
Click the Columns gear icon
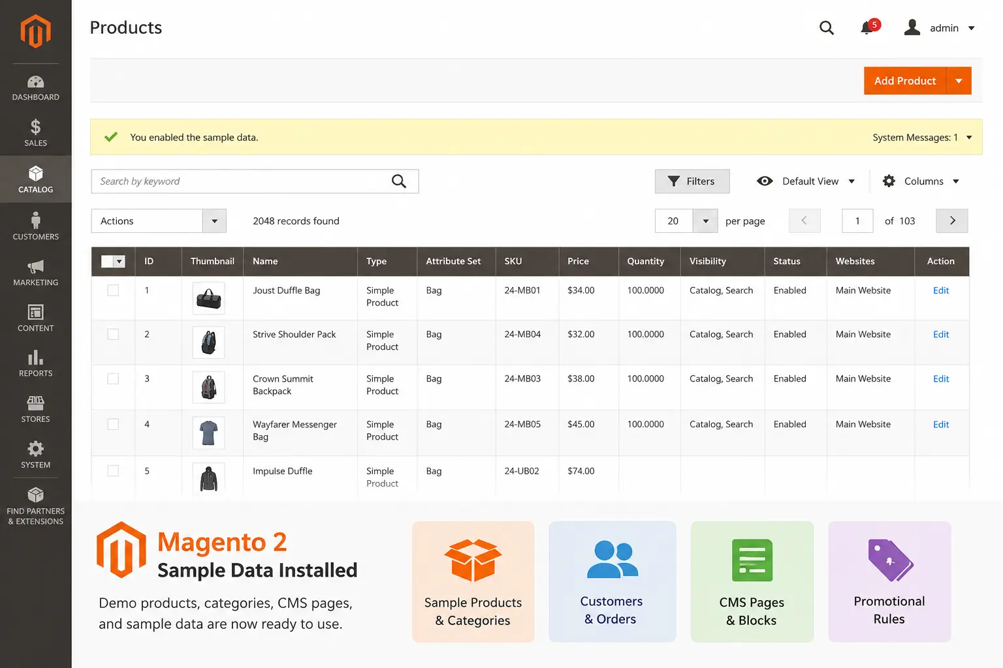click(889, 181)
